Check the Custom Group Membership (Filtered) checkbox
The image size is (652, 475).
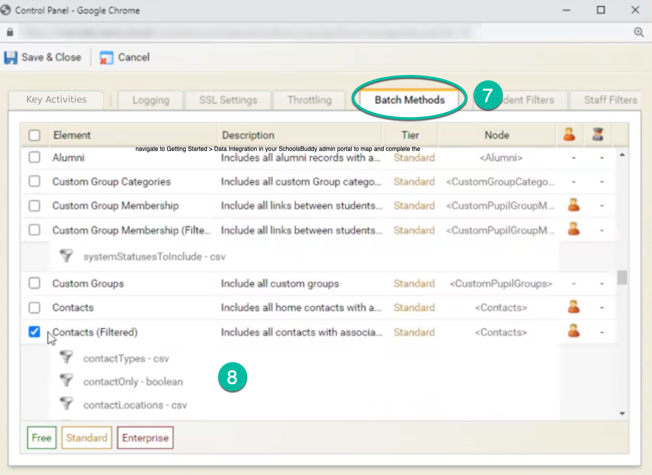coord(34,230)
